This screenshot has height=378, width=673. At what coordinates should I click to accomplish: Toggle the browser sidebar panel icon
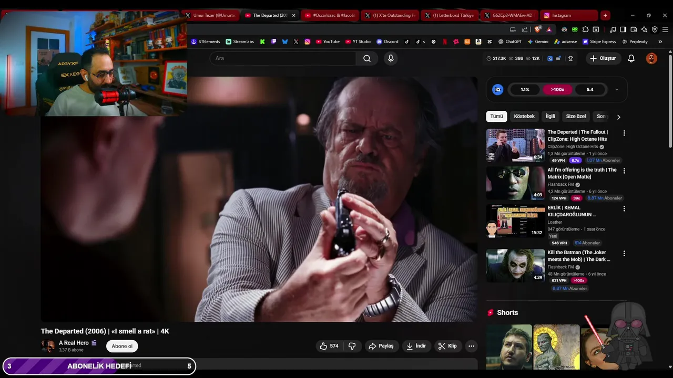click(623, 29)
